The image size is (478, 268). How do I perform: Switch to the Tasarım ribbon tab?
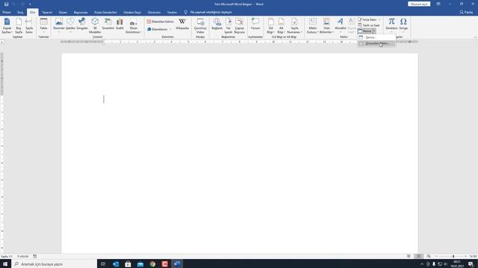[x=47, y=13]
